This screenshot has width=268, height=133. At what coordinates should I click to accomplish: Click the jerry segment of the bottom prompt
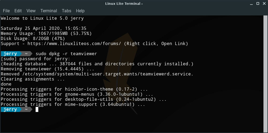tap(10, 110)
